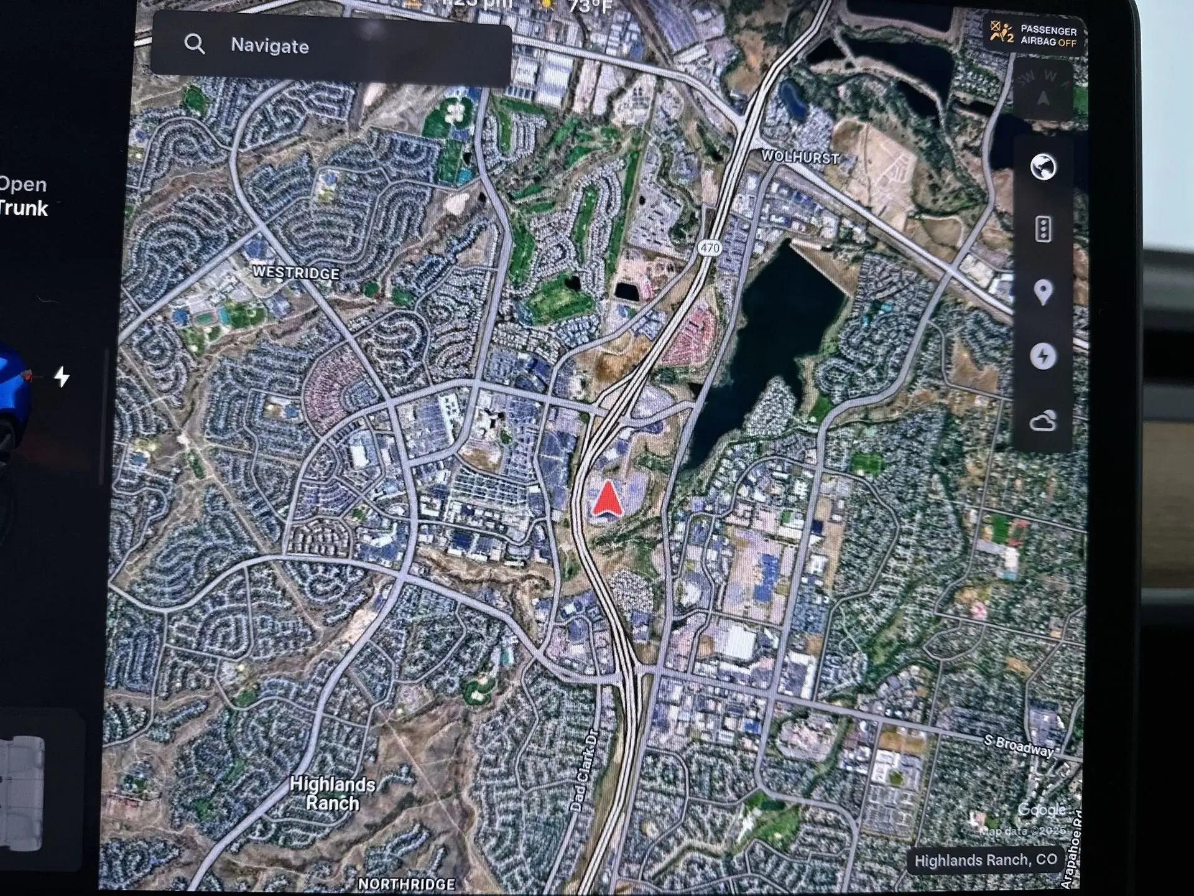1194x896 pixels.
Task: Tap the Wolhurst map label
Action: coord(800,157)
